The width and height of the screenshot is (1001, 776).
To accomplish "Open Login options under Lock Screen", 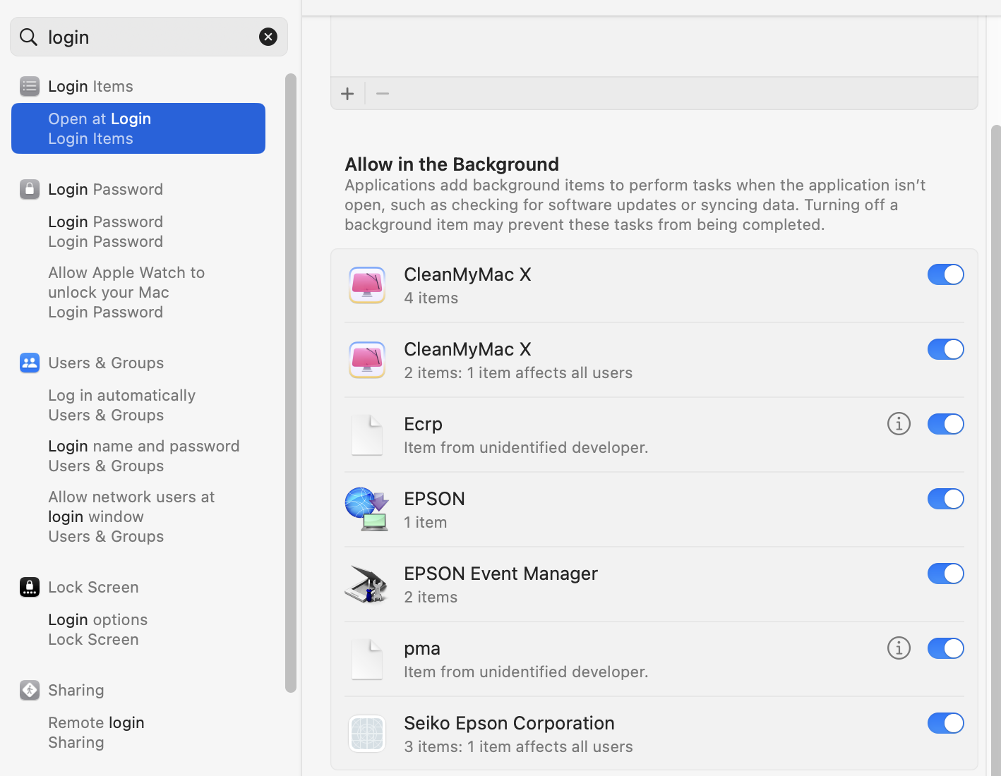I will pyautogui.click(x=98, y=629).
